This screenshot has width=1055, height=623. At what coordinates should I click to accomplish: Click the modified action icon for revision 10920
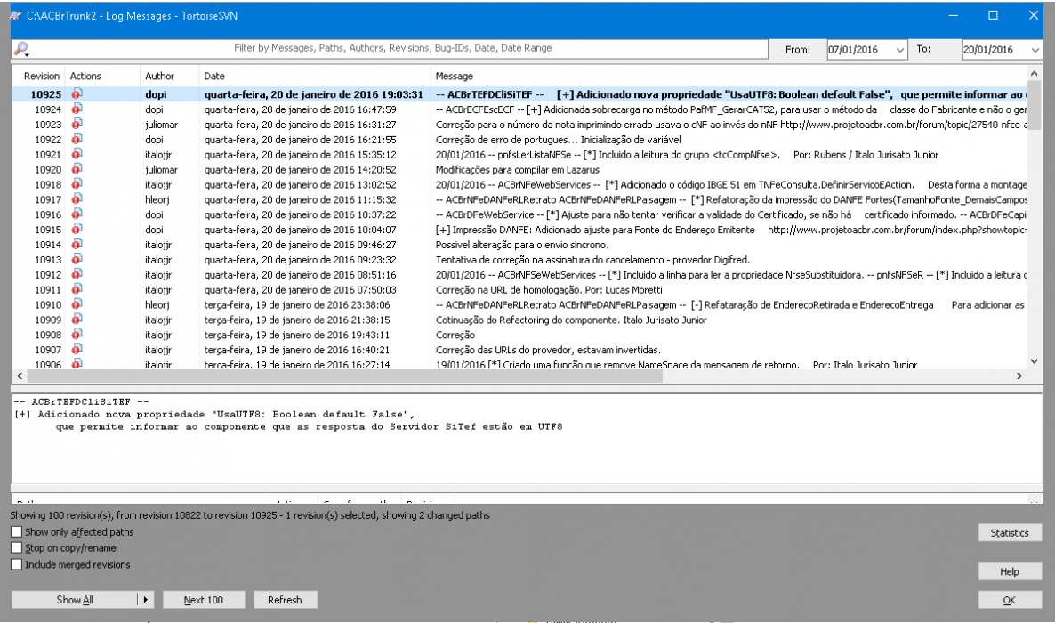[x=77, y=169]
